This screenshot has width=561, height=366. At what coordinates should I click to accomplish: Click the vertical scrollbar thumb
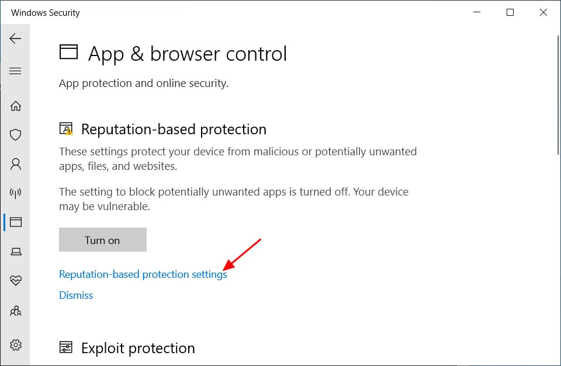(558, 95)
